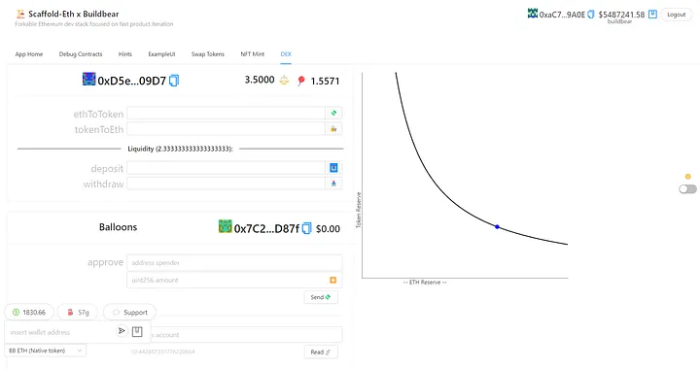Viewport: 700px width, 369px height.
Task: Click the withdraw liquidity icon
Action: [333, 184]
